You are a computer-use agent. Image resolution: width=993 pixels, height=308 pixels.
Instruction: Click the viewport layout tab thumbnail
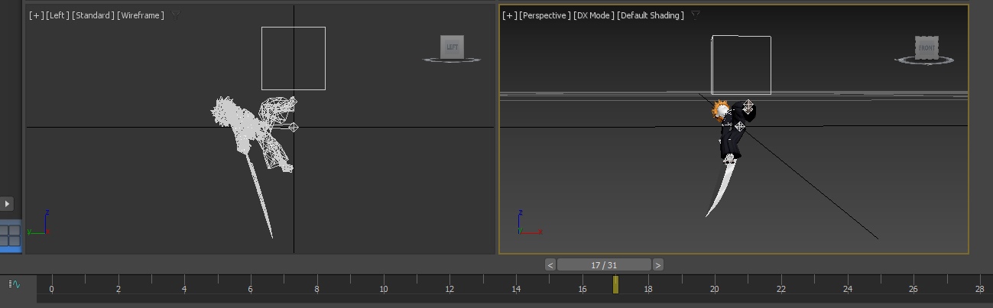pos(10,235)
